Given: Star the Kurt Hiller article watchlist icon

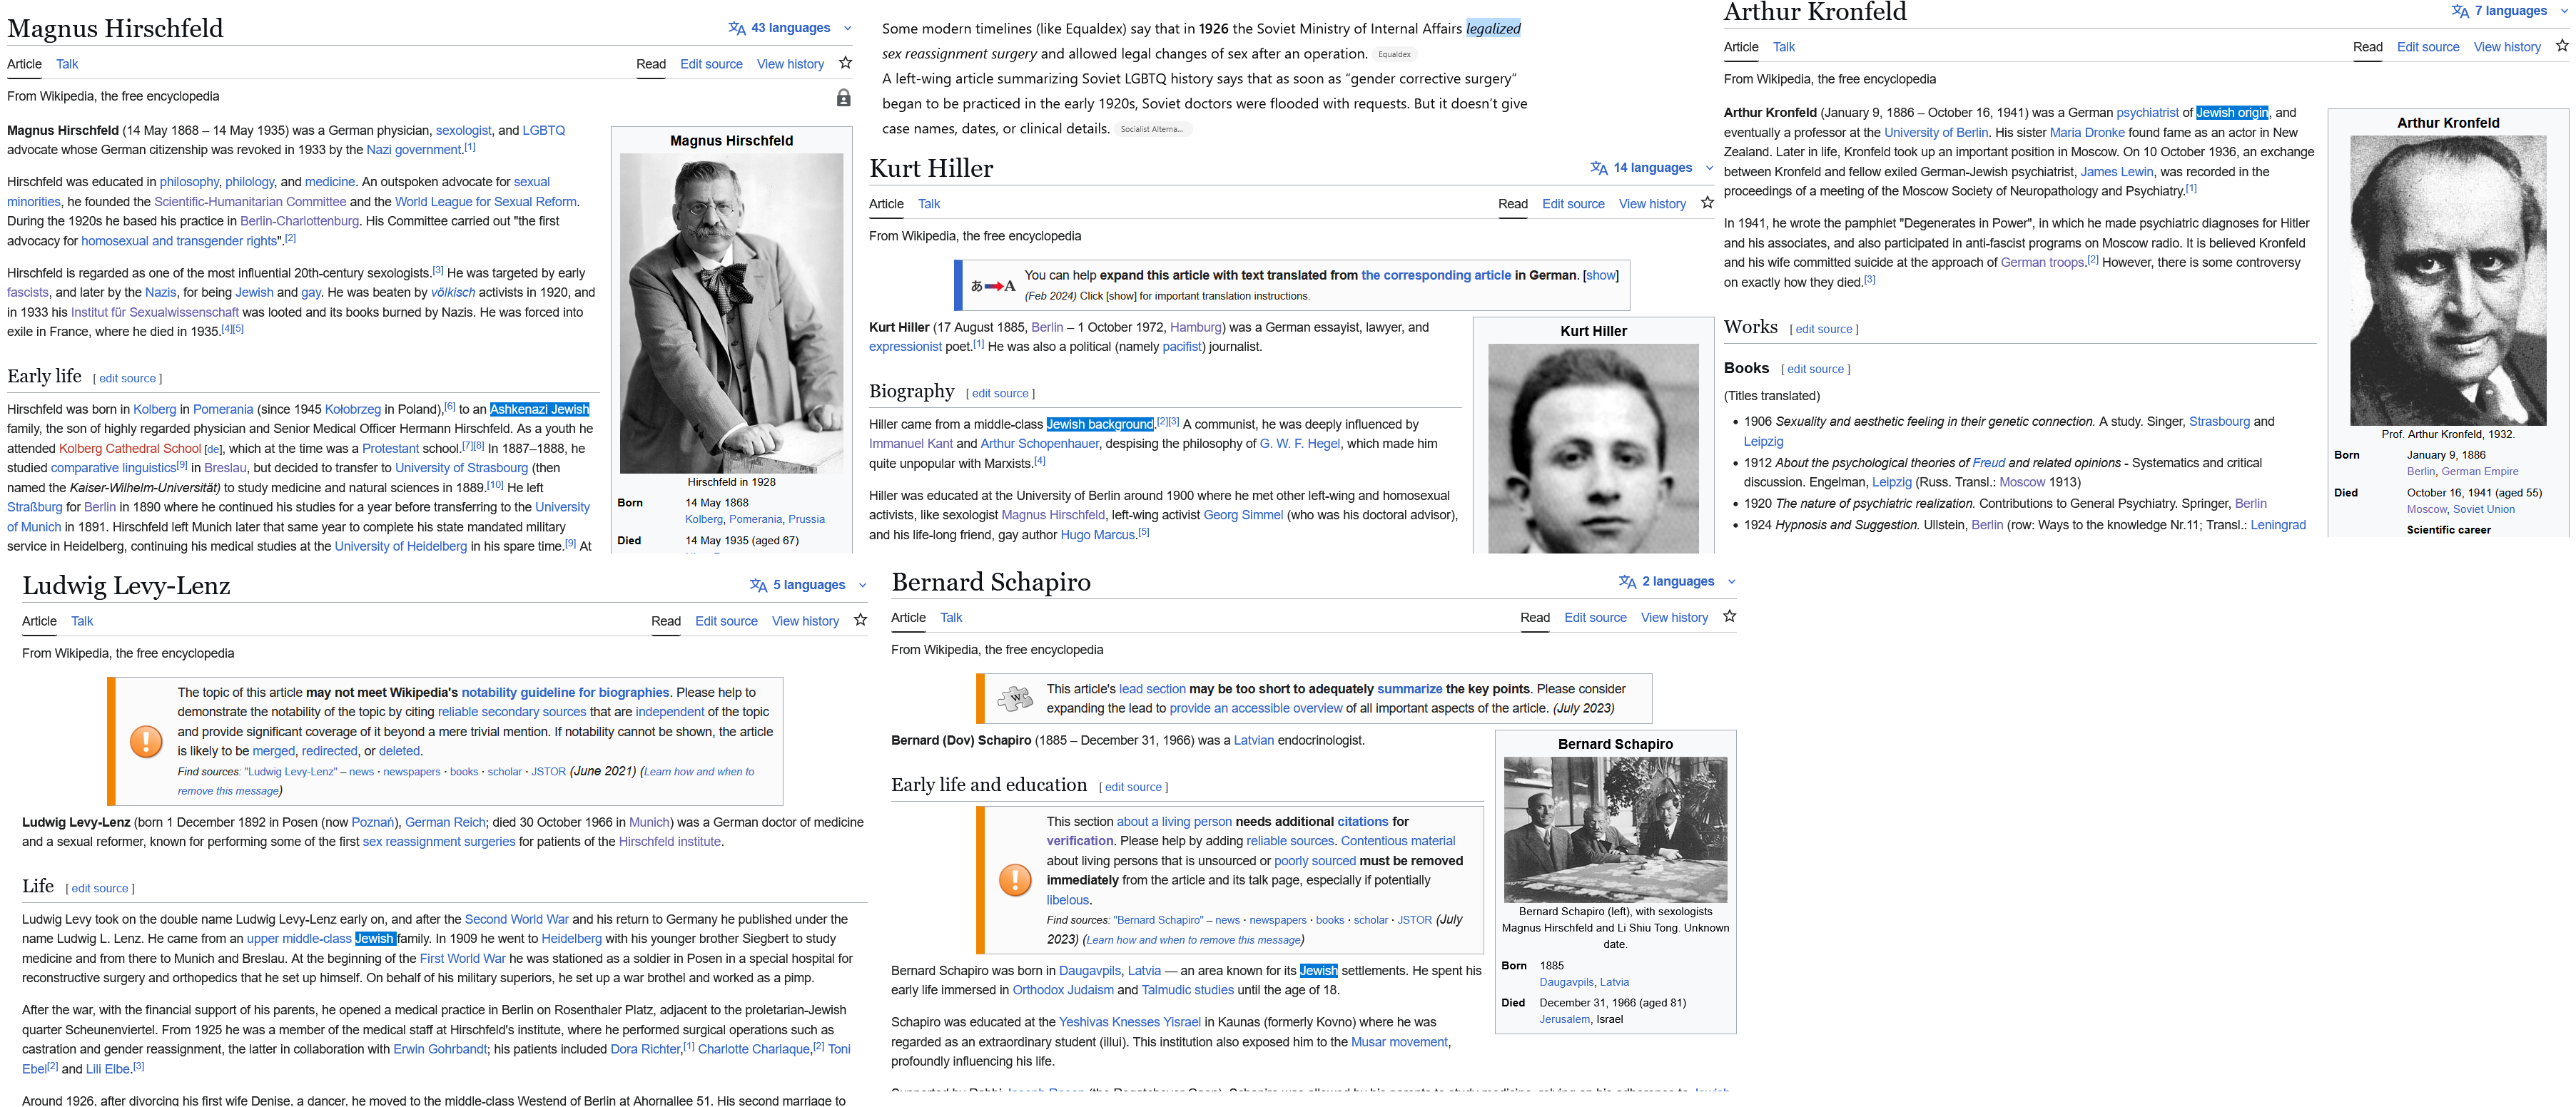Looking at the screenshot, I should pos(1707,203).
